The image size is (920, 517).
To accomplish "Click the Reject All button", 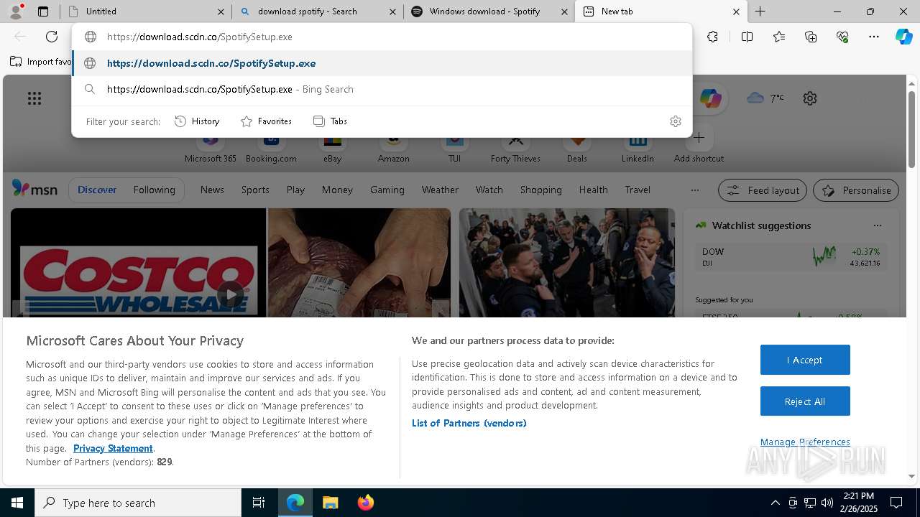I will [x=805, y=401].
